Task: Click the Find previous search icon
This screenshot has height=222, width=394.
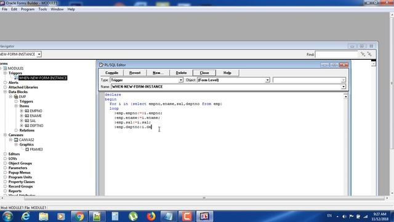Action: 369,54
